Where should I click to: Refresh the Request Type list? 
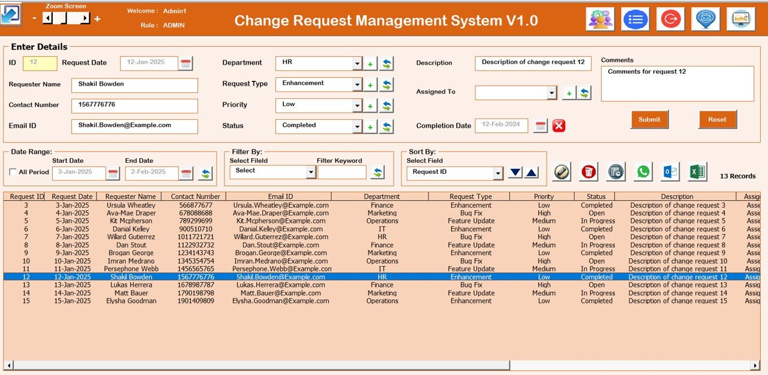click(x=386, y=85)
